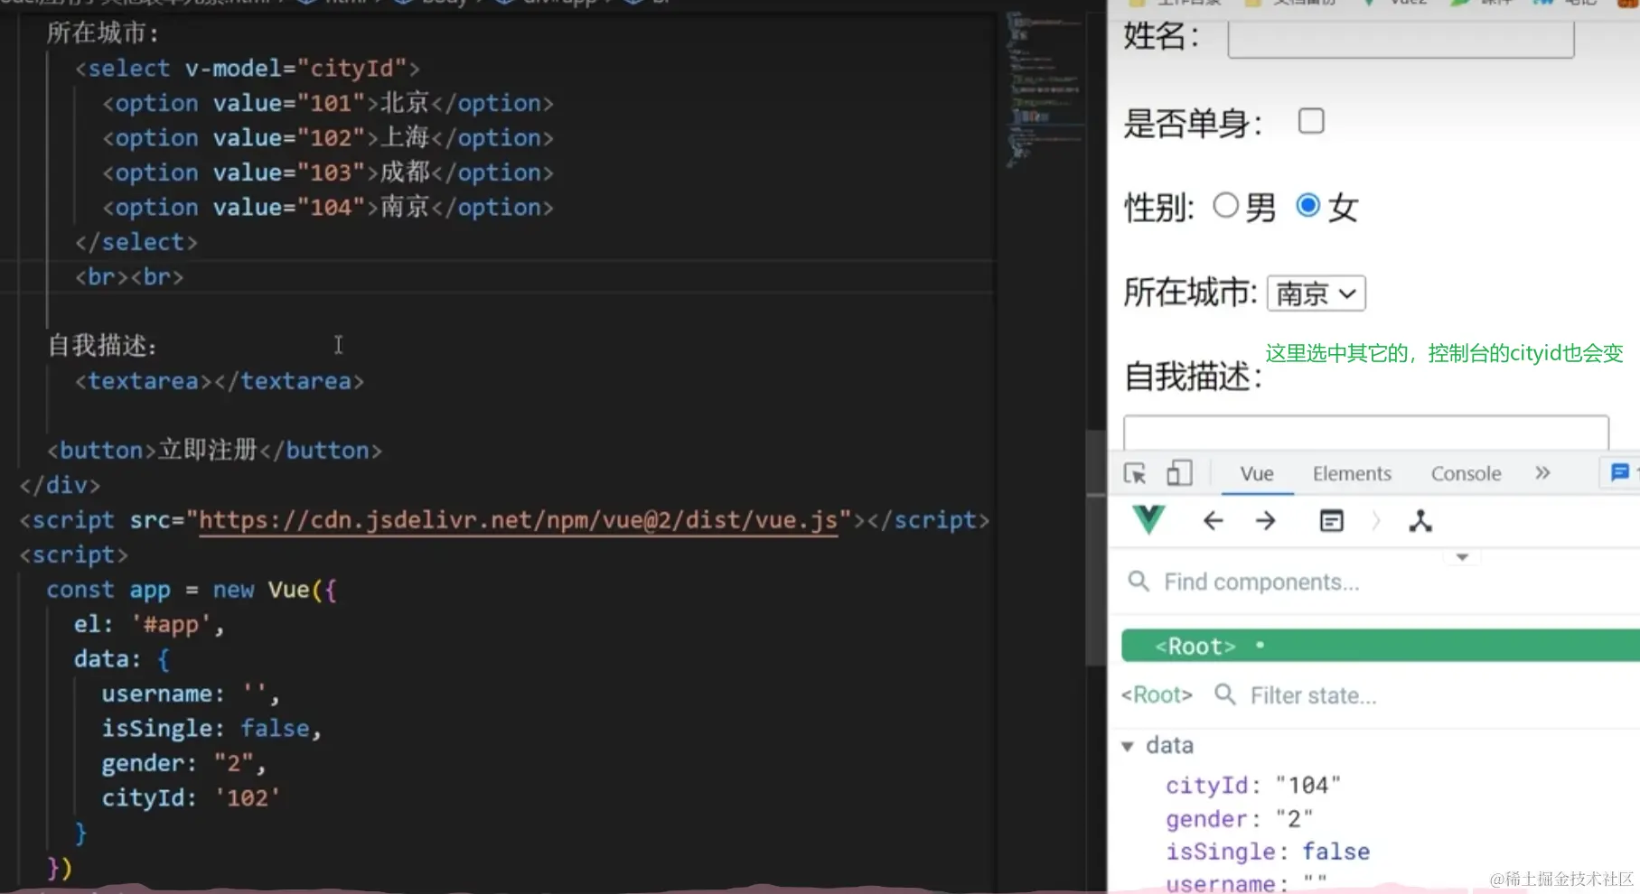Open the 所在城市 city dropdown showing 南京
Viewport: 1640px width, 894px height.
coord(1317,293)
